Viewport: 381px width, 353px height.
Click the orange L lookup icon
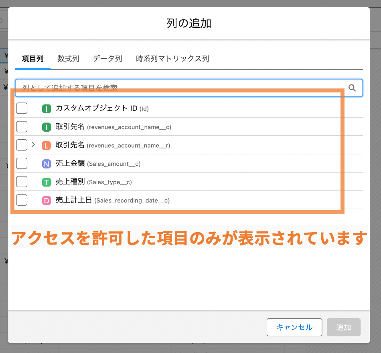click(x=47, y=145)
